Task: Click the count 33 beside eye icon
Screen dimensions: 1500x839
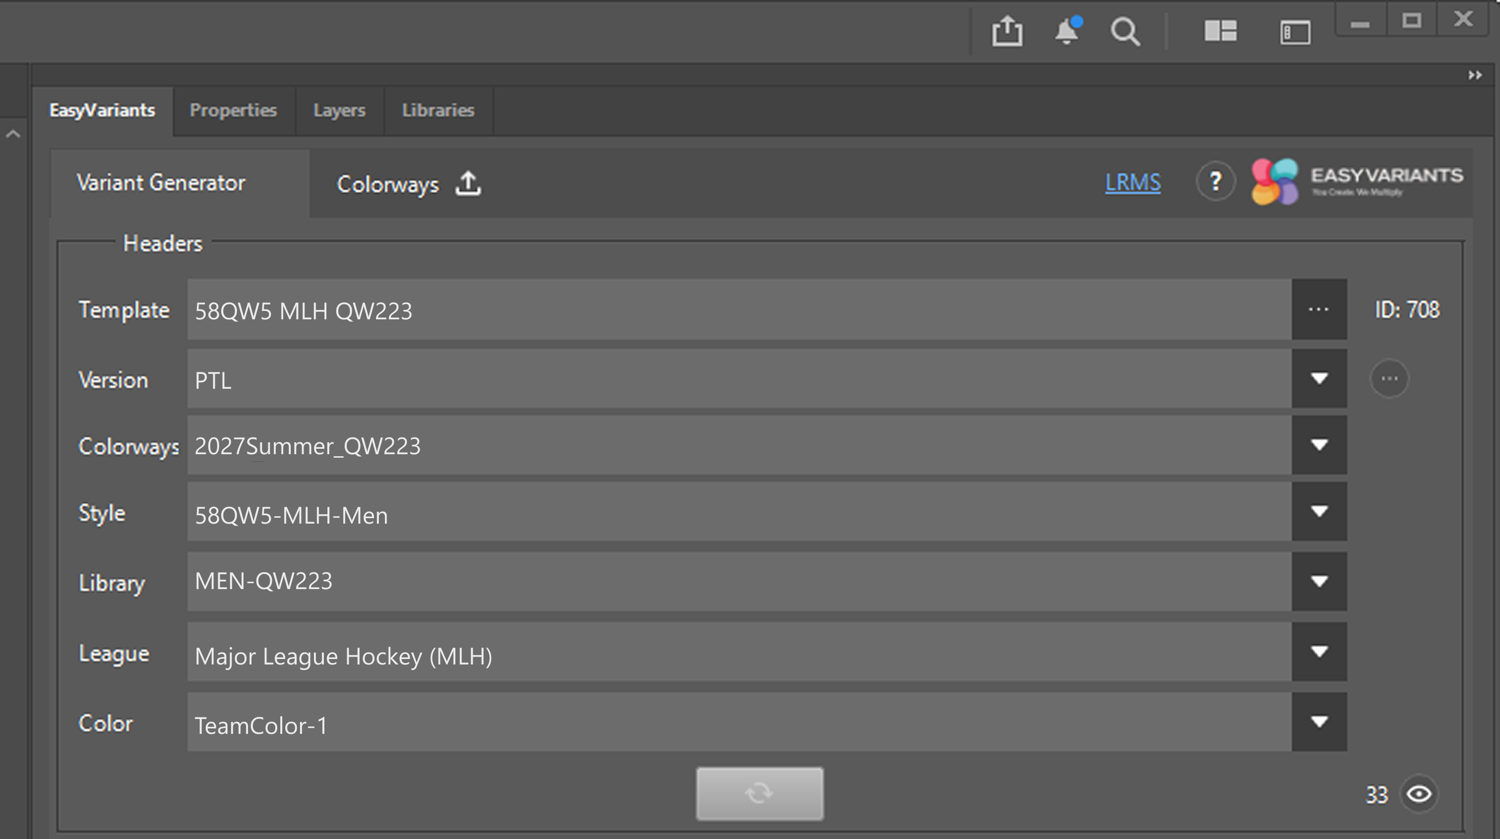Action: [1377, 795]
